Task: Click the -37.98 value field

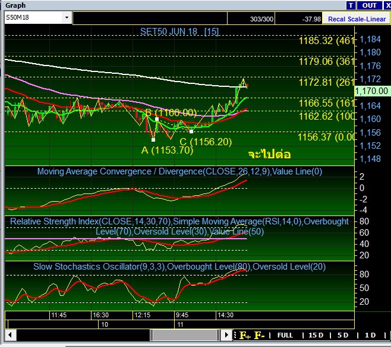Action: (311, 19)
